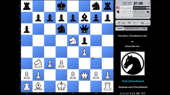Select the white pawn on g2

96,75
